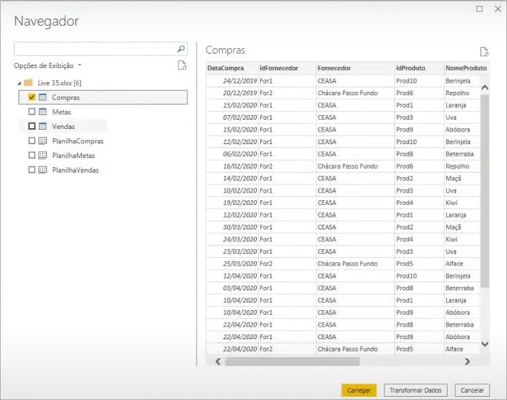Image resolution: width=507 pixels, height=400 pixels.
Task: Check the PlanilhaCompras checkbox
Action: (x=32, y=141)
